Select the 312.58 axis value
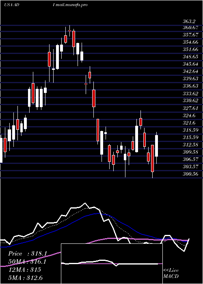 pyautogui.click(x=190, y=145)
